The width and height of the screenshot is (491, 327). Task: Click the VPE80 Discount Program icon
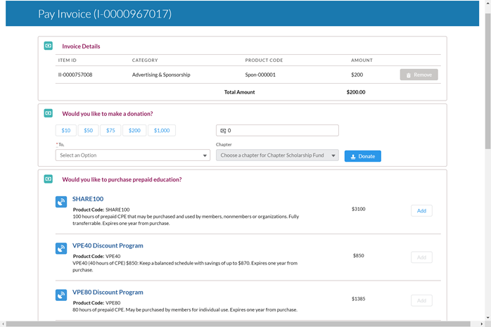click(61, 295)
